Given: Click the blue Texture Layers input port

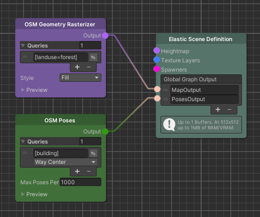Looking at the screenshot, I should click(156, 60).
